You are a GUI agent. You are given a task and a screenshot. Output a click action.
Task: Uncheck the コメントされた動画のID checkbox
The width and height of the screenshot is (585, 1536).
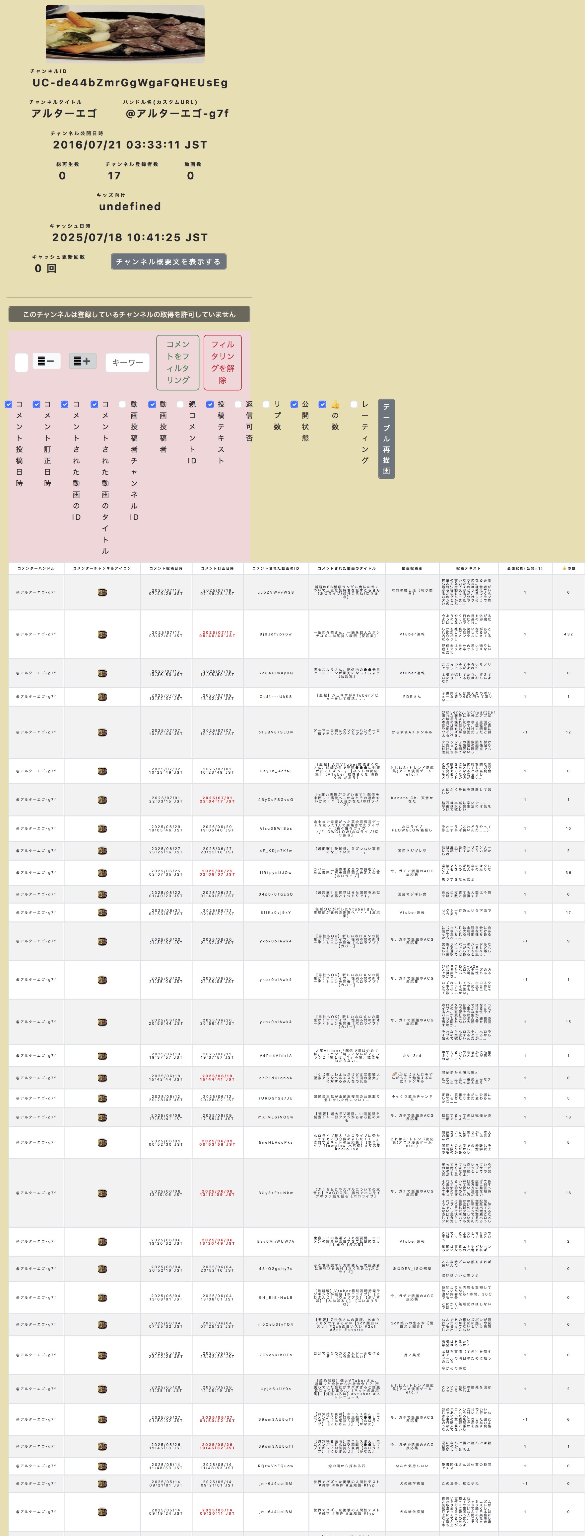pos(65,404)
